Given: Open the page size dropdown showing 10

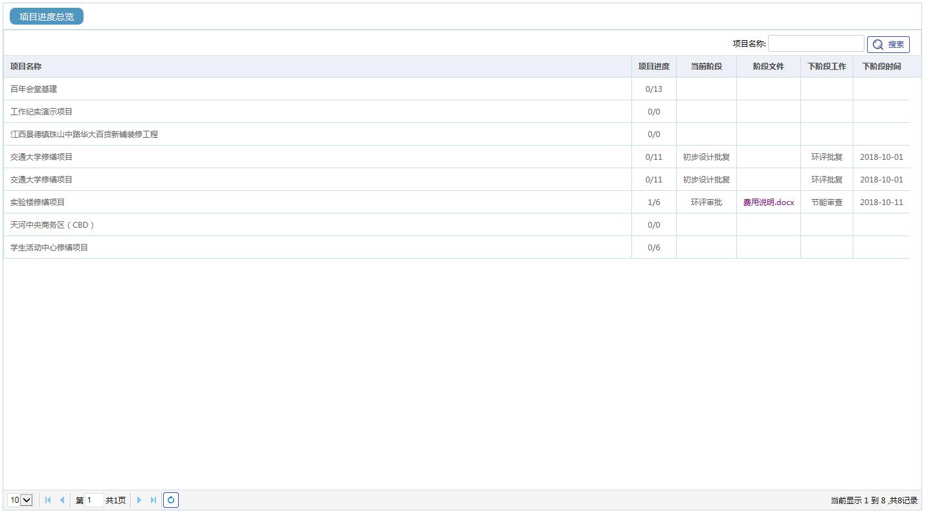Looking at the screenshot, I should pyautogui.click(x=20, y=500).
